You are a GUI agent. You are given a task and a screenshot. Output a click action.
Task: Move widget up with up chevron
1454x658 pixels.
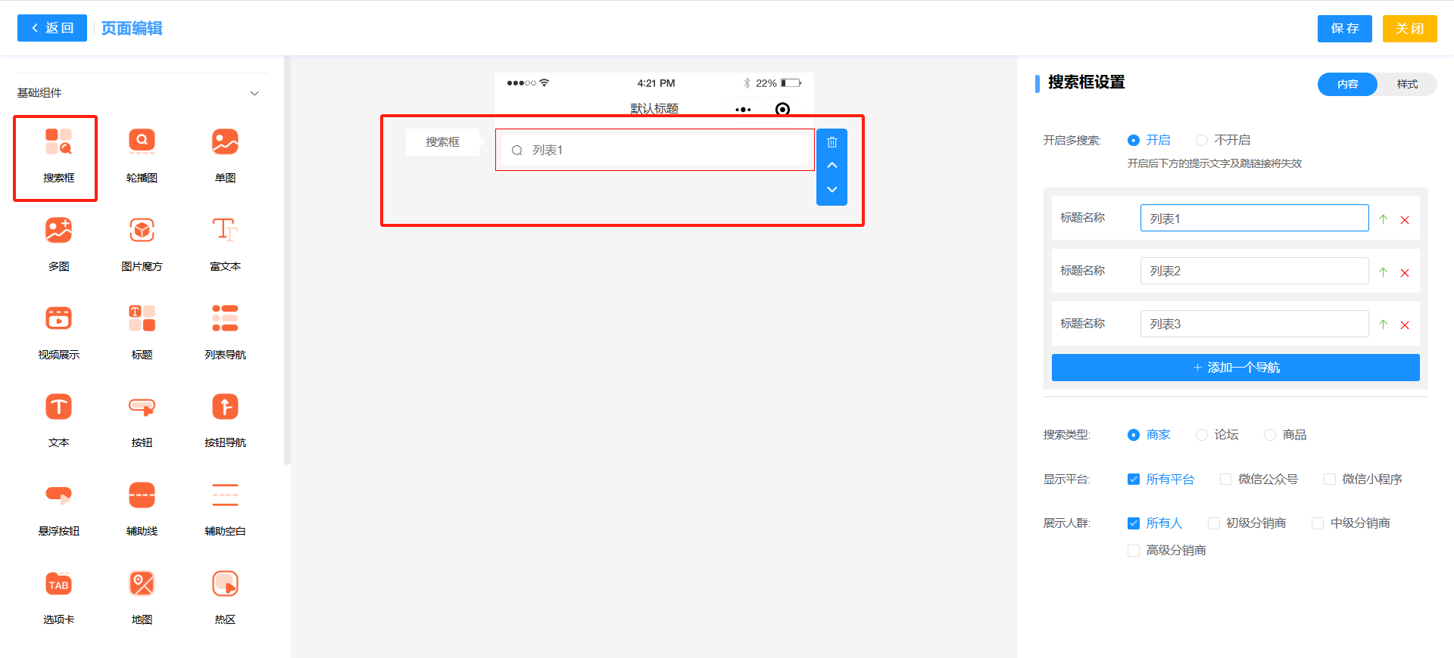[x=832, y=166]
